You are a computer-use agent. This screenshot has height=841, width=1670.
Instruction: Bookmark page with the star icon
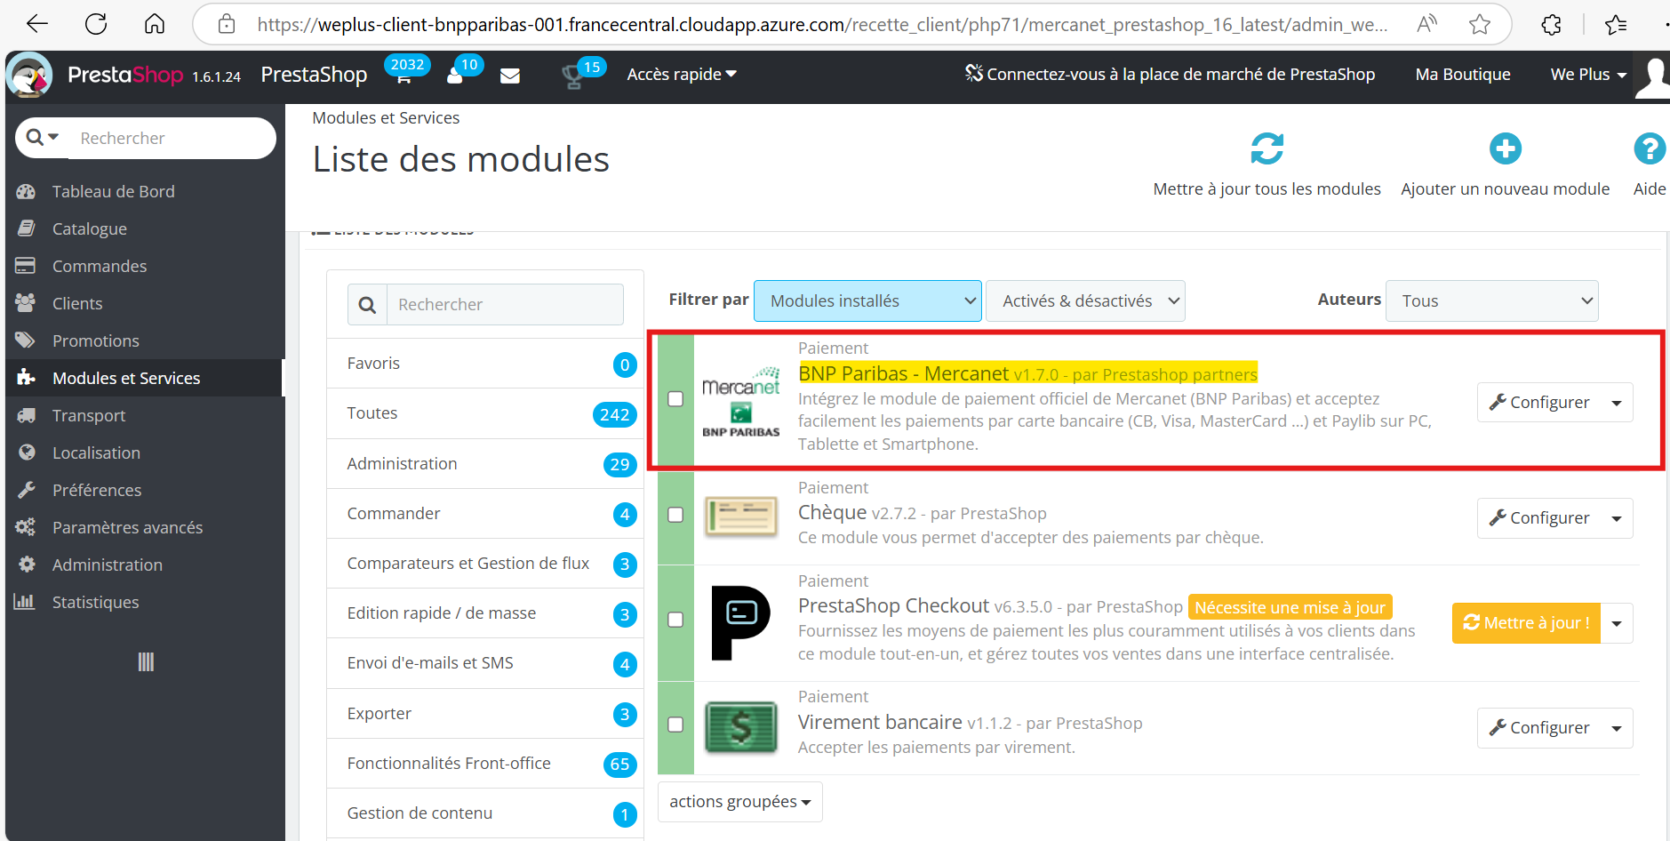tap(1479, 24)
